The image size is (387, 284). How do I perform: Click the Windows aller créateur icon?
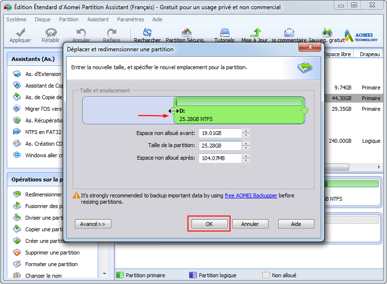coord(17,155)
